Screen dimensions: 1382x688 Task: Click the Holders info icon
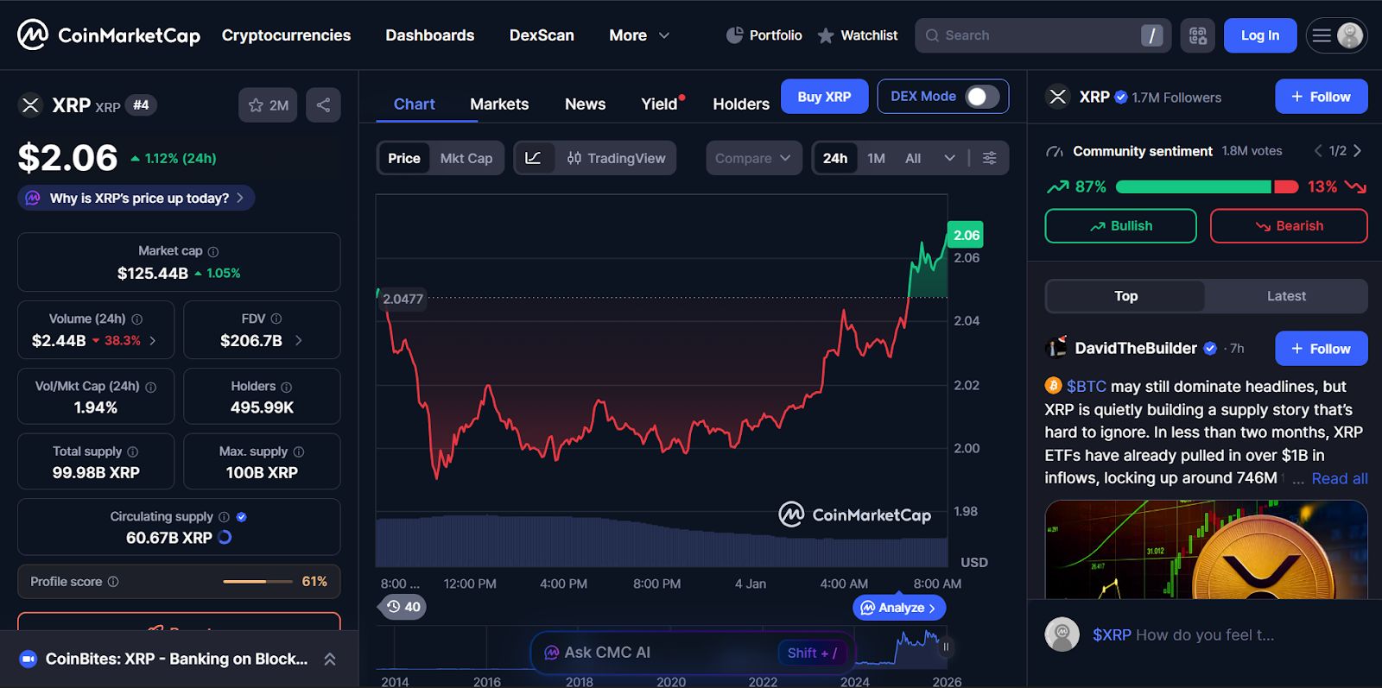(x=287, y=387)
